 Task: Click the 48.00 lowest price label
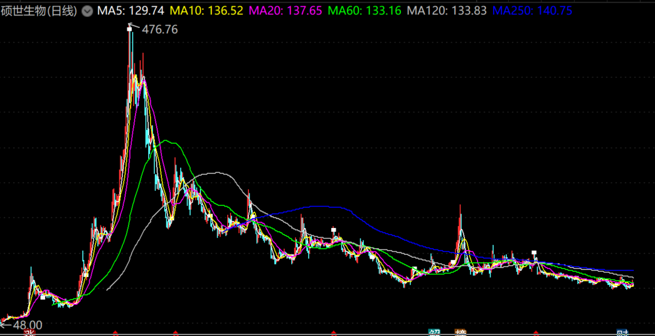27,325
